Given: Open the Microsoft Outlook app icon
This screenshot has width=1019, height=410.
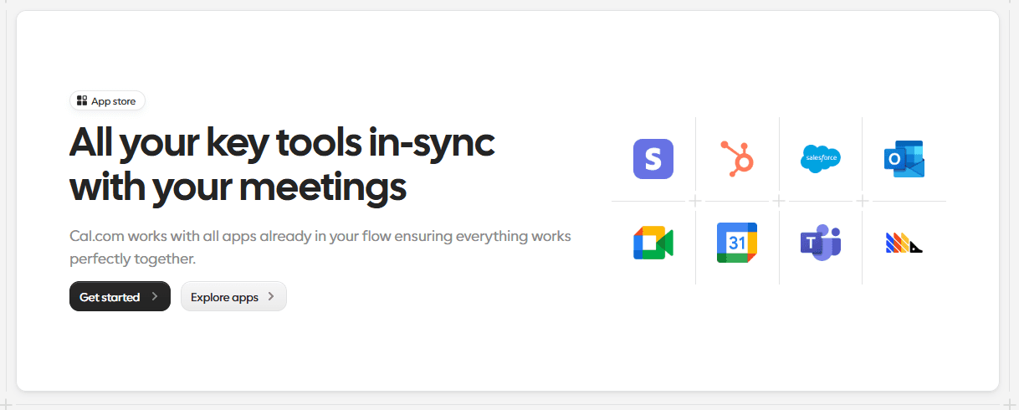Looking at the screenshot, I should (x=904, y=159).
